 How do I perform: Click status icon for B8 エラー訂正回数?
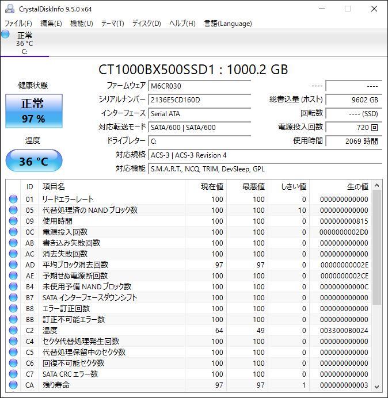tap(13, 308)
